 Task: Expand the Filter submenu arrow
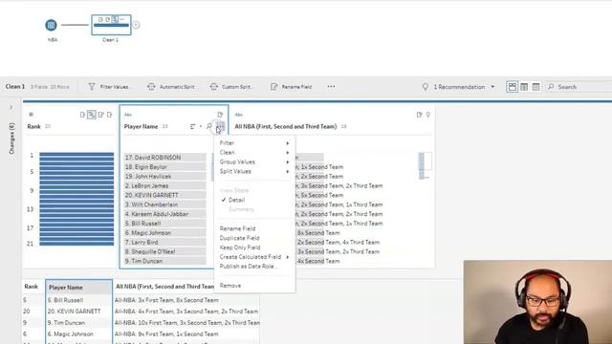[x=288, y=143]
